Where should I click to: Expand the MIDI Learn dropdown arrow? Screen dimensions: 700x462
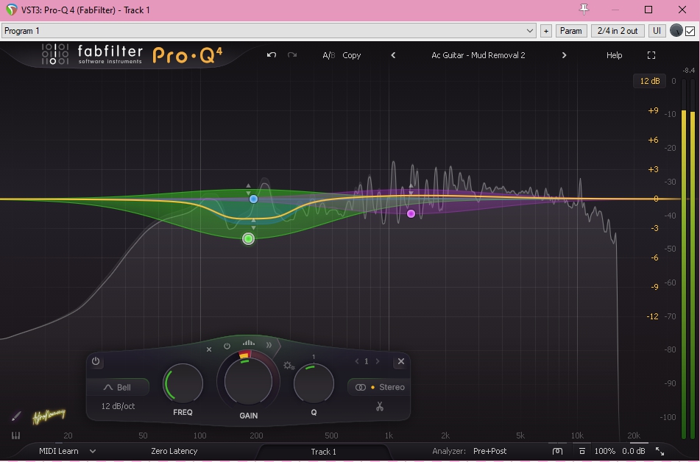pyautogui.click(x=93, y=451)
